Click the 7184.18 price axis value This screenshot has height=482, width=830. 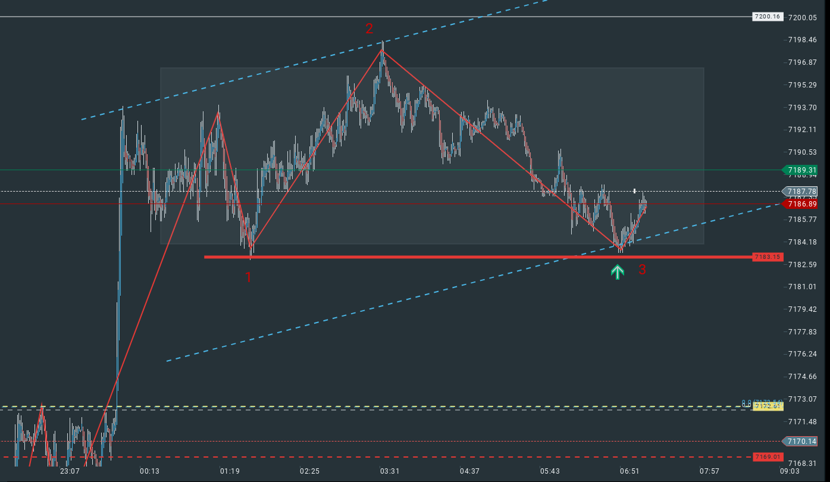click(x=801, y=242)
